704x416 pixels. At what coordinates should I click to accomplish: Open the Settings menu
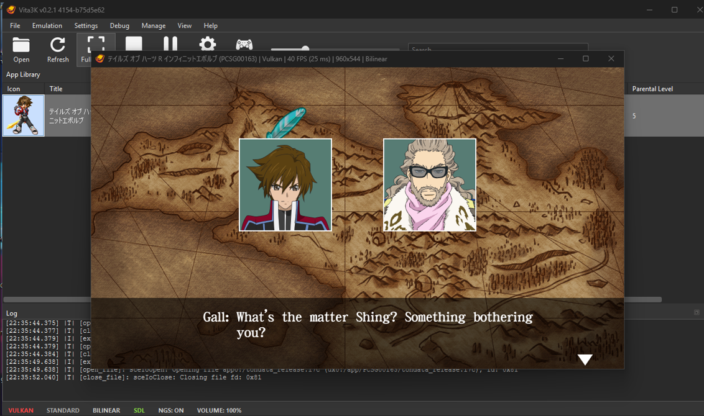coord(86,25)
